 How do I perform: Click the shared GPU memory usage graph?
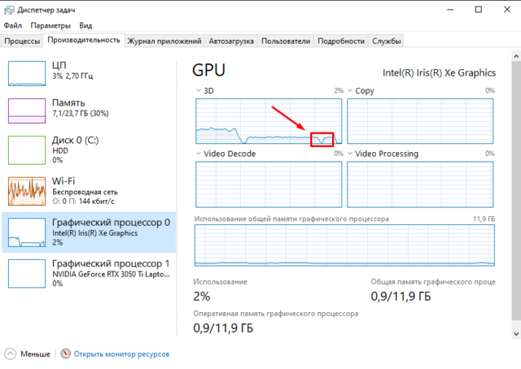click(344, 245)
